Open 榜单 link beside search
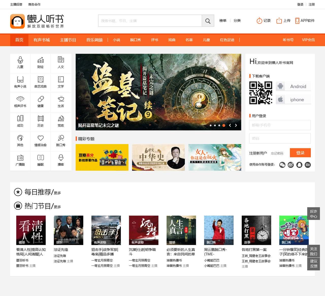 coord(223,21)
